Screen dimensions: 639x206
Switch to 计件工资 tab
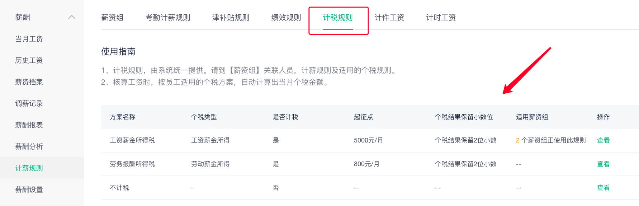pos(389,18)
